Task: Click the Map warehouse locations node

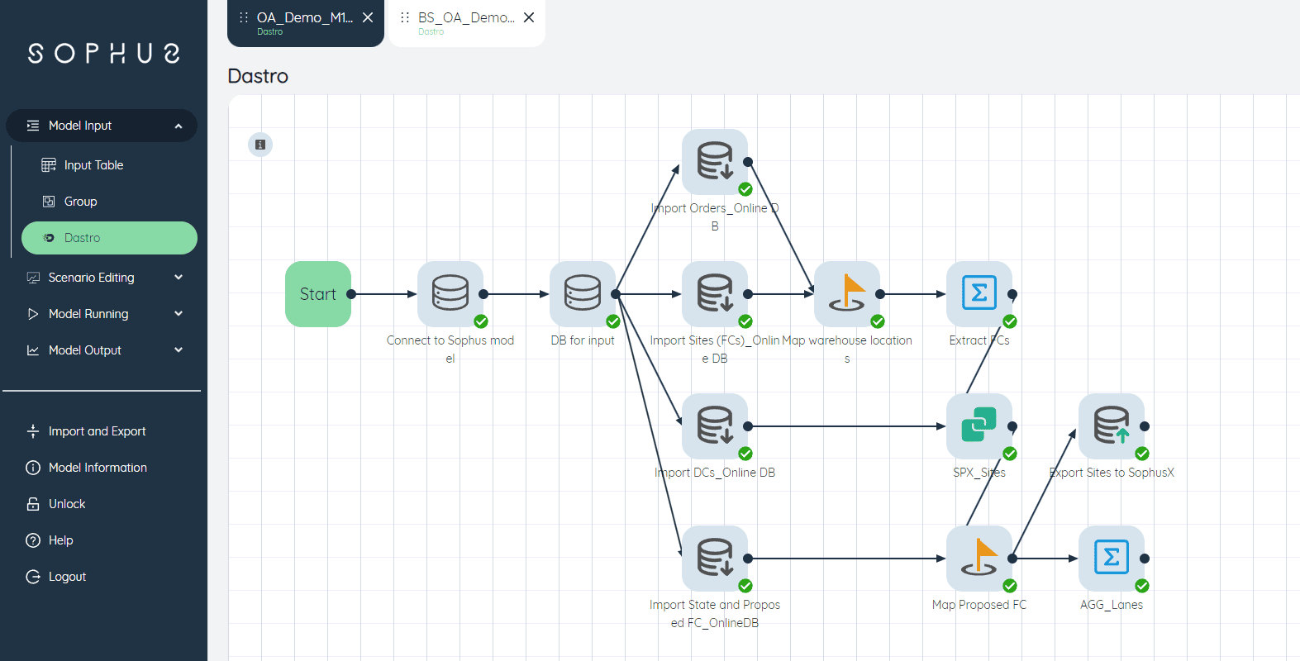Action: pyautogui.click(x=846, y=293)
